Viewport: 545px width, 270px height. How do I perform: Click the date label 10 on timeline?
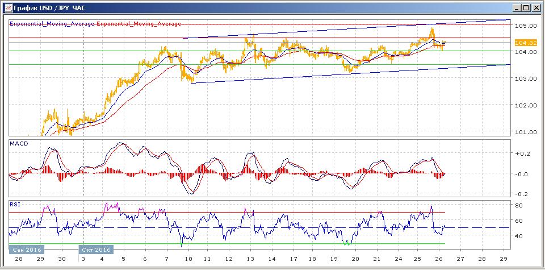click(188, 259)
